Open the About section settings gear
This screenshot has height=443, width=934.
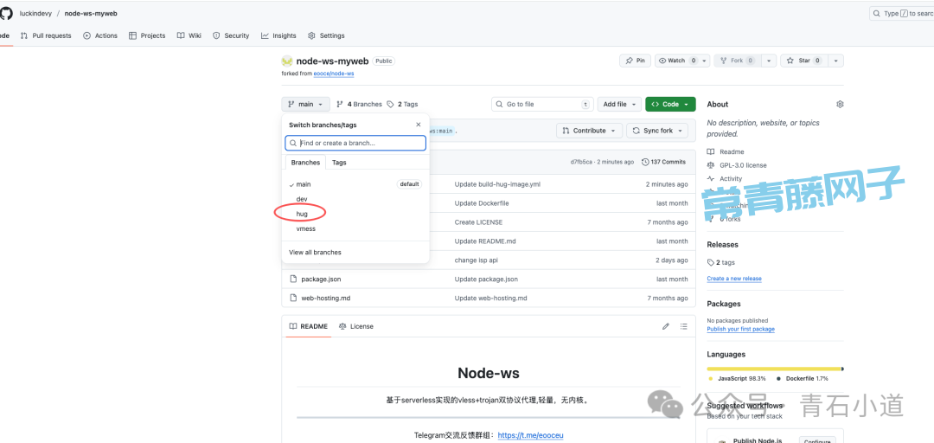pos(839,104)
